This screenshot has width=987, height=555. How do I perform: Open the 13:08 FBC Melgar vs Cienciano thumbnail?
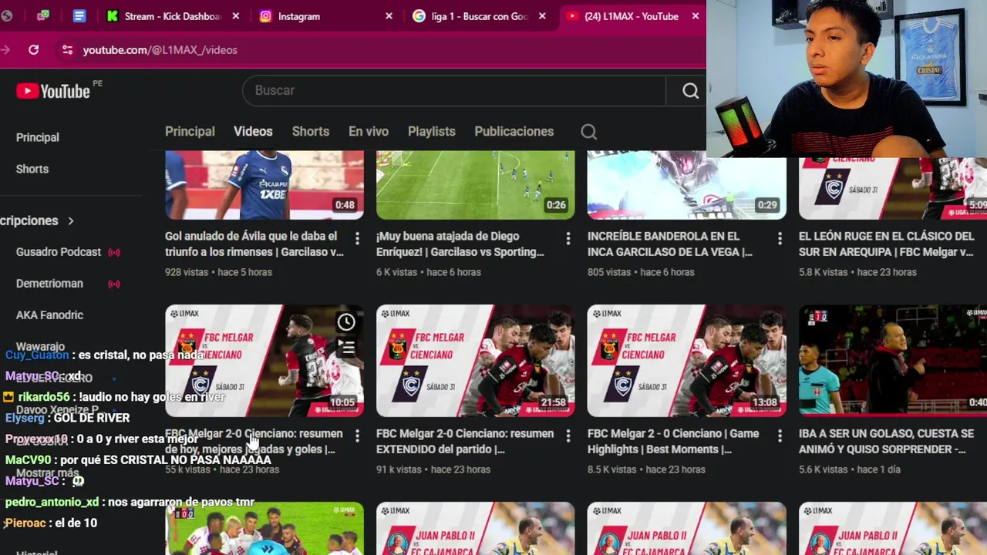(687, 361)
